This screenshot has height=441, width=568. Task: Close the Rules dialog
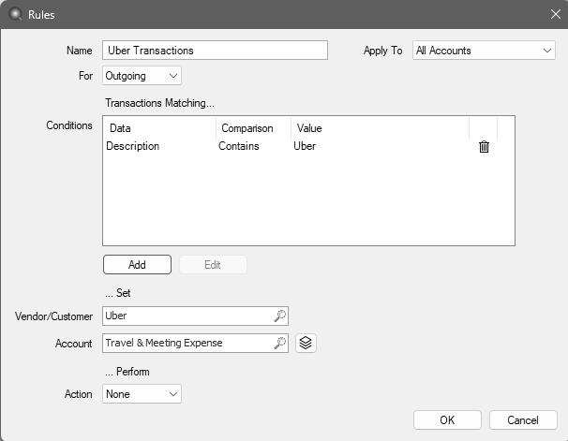click(554, 14)
